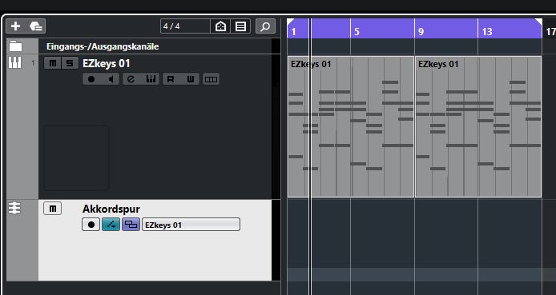556x295 pixels.
Task: Mute the EZkeys 01 track
Action: [53, 63]
